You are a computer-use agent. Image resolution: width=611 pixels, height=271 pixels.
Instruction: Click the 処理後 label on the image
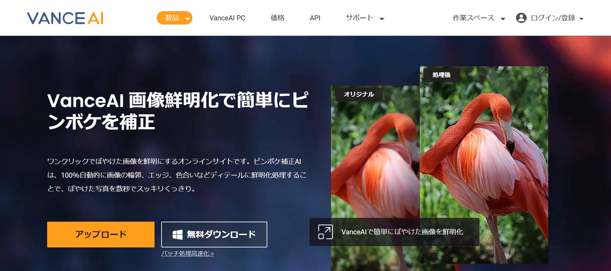pos(442,75)
